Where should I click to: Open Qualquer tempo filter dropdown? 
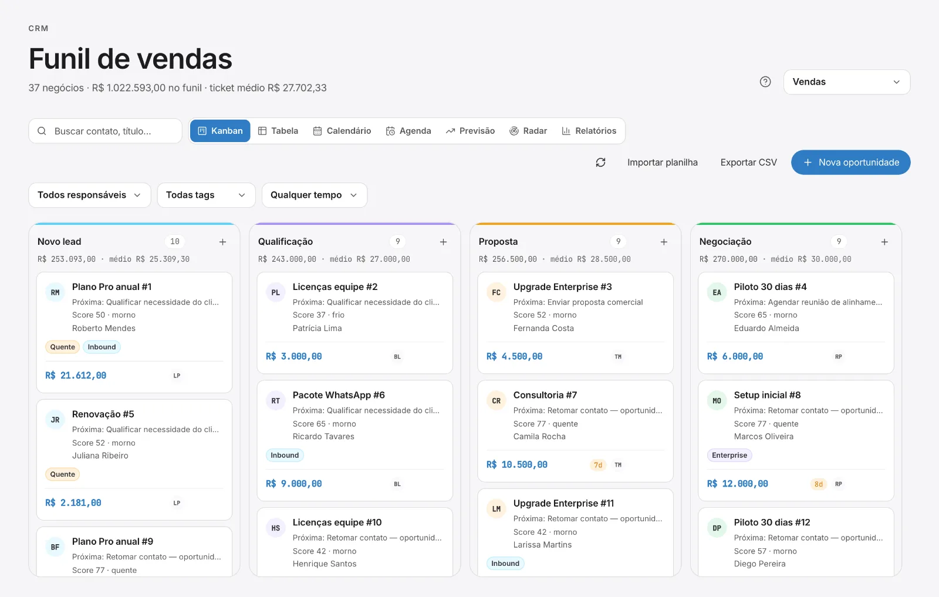coord(315,195)
